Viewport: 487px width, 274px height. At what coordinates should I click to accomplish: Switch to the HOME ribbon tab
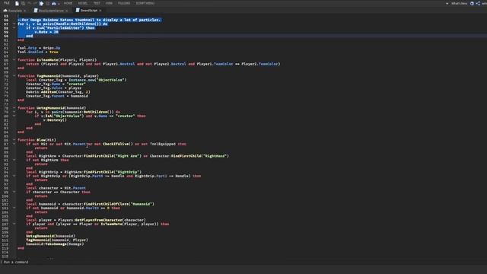[x=68, y=3]
